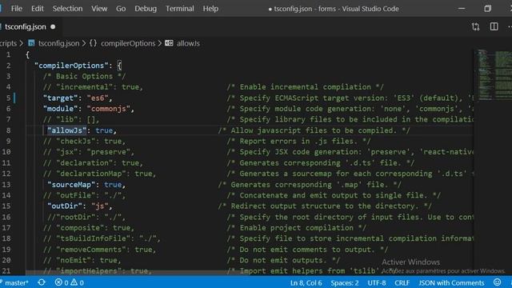Screen dimensions: 512x288
Task: Open the Debug menu
Action: pos(146,9)
